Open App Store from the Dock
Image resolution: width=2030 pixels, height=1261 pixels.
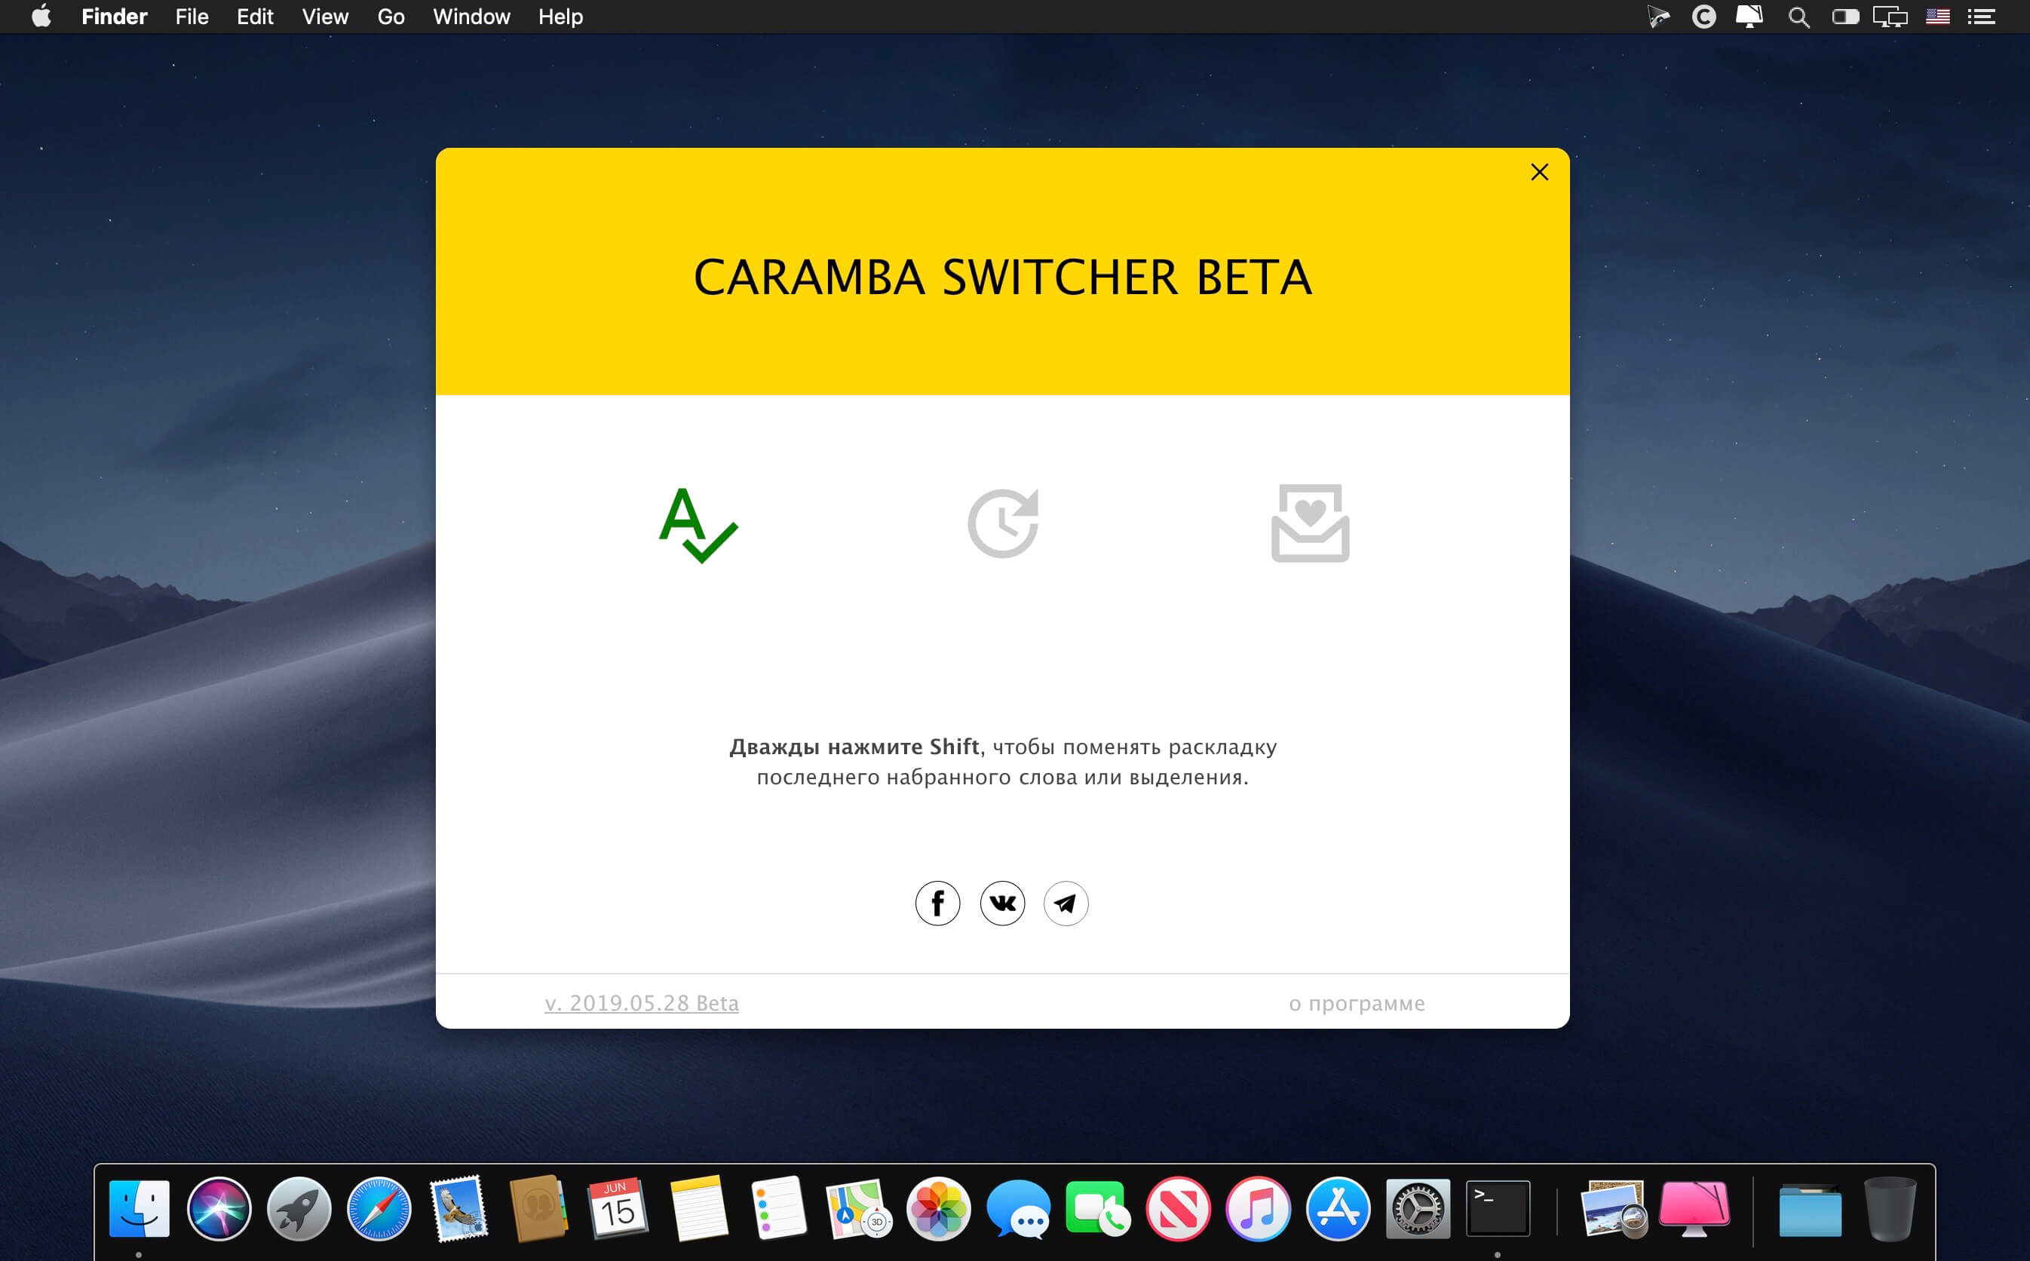tap(1338, 1208)
